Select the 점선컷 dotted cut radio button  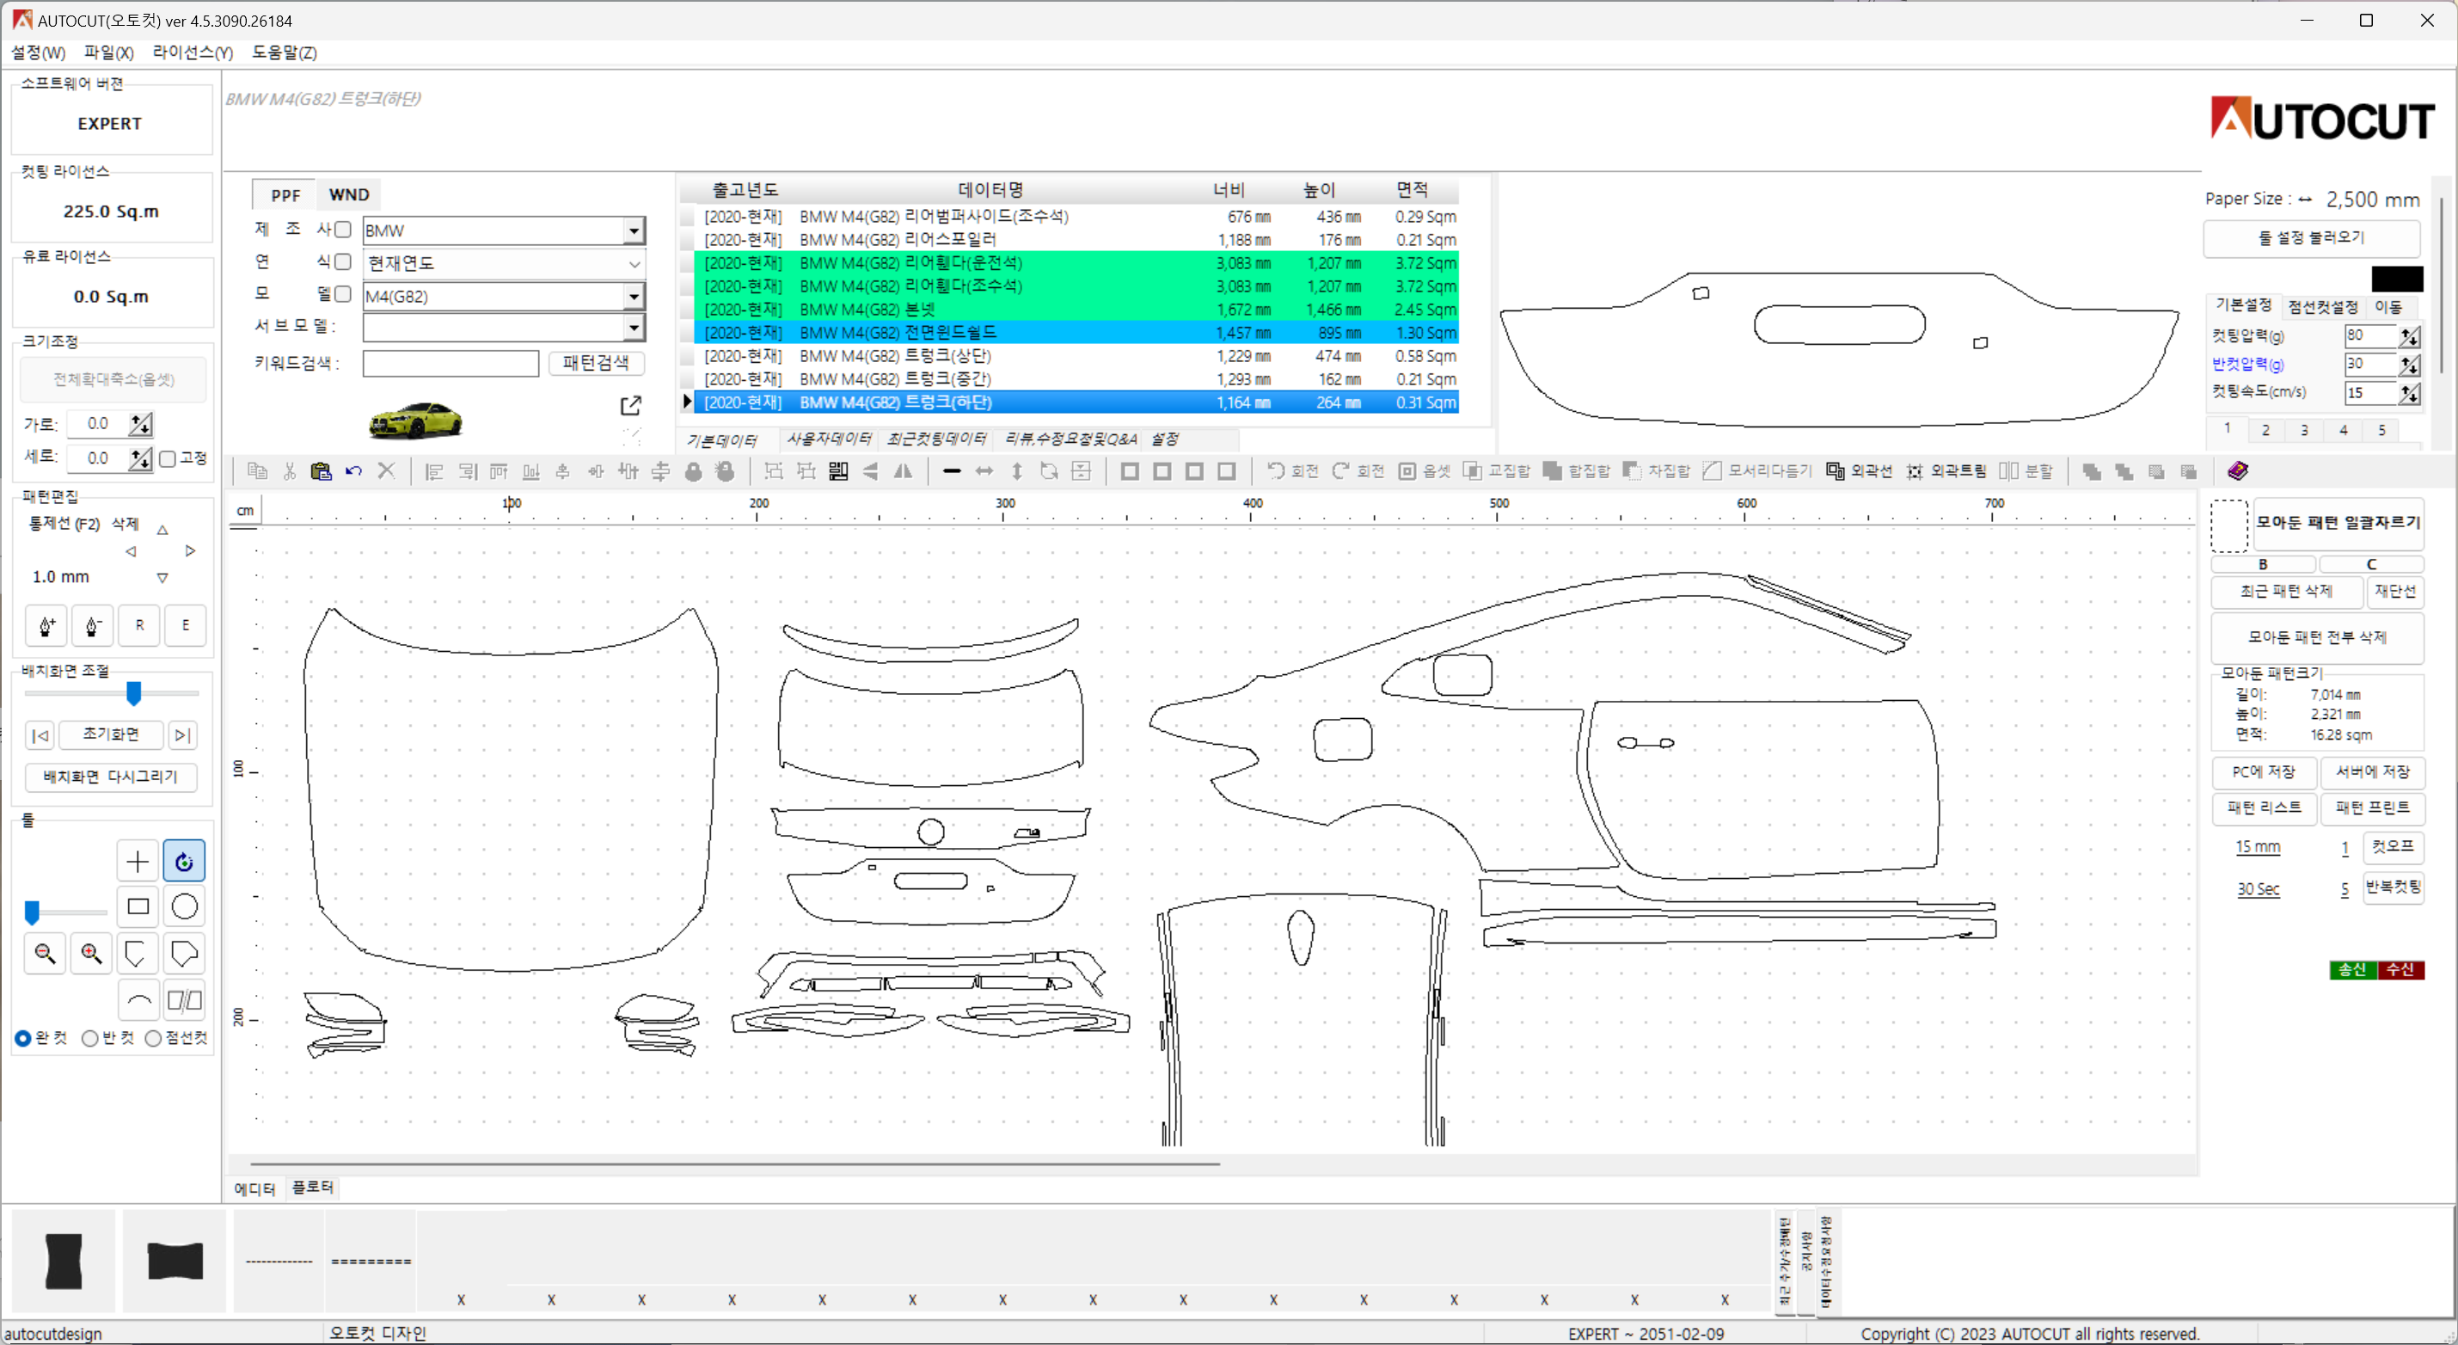153,1038
